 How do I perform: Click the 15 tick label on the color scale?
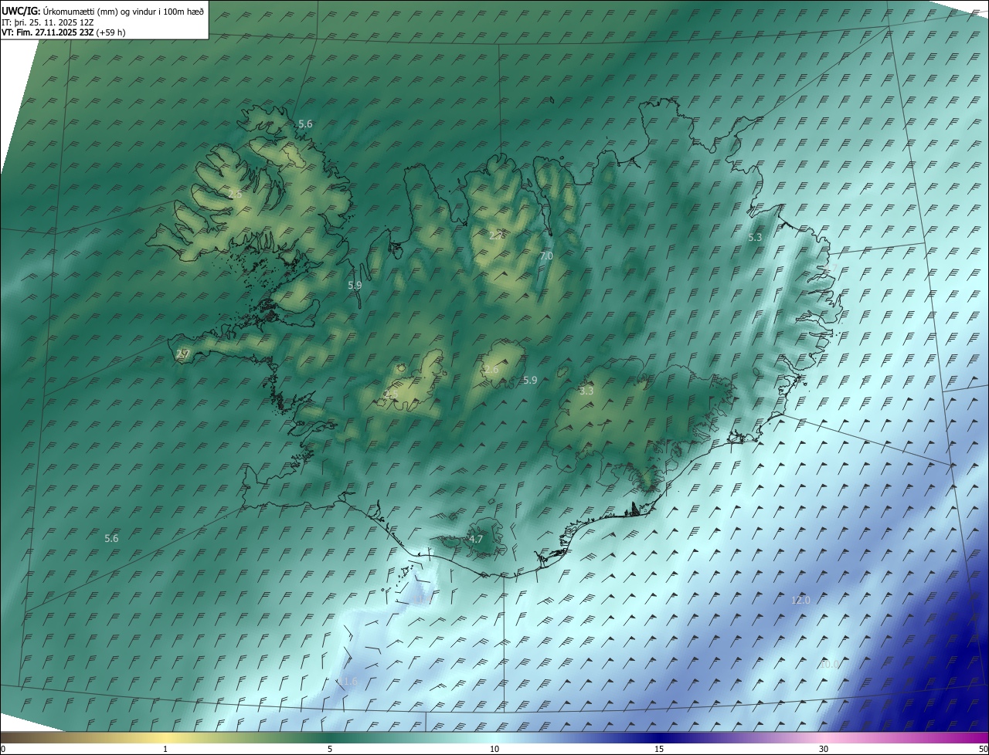[x=659, y=750]
